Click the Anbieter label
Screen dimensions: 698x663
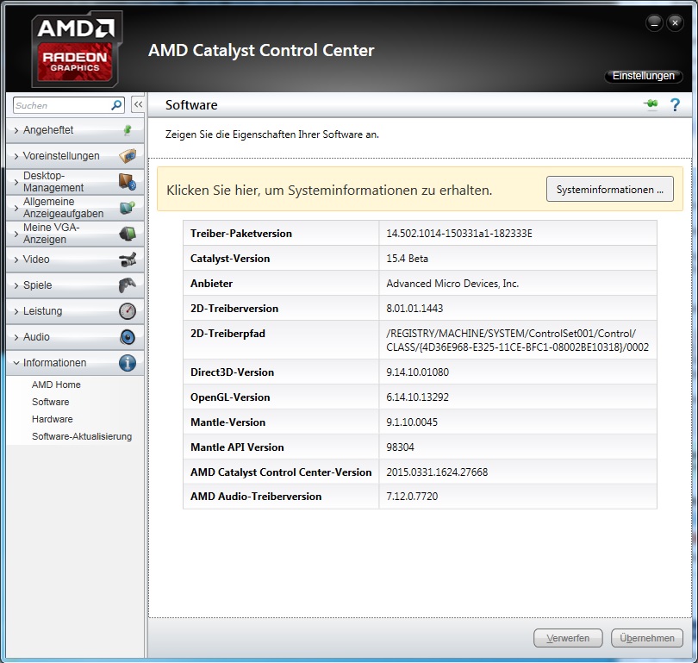pos(211,283)
